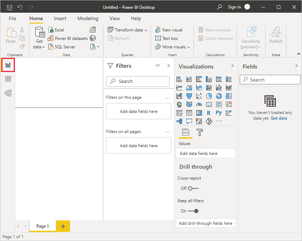The height and width of the screenshot is (241, 302).
Task: Expand the More visuals dropdown
Action: tap(173, 47)
